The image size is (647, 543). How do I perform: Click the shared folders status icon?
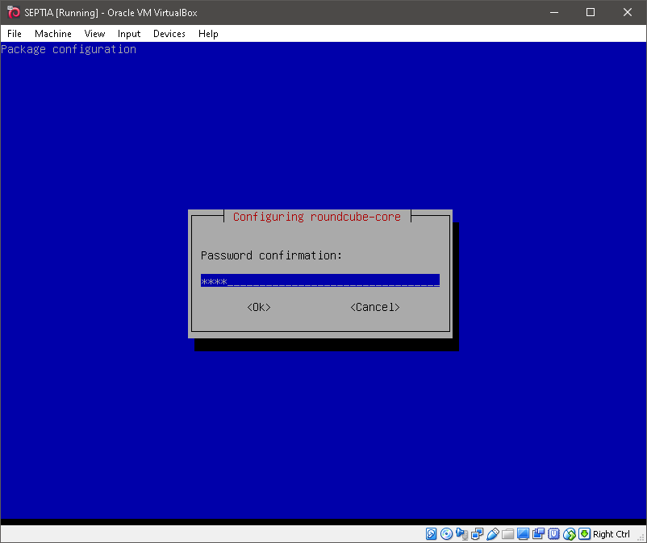(508, 534)
